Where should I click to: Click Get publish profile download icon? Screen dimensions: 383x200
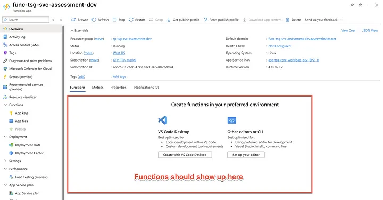coord(169,20)
